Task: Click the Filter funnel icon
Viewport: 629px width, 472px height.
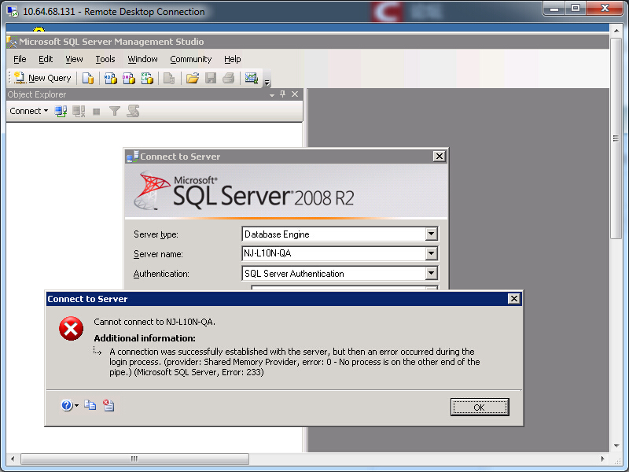Action: coord(115,111)
